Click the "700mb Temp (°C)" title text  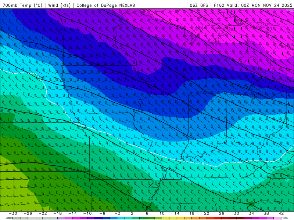pyautogui.click(x=22, y=5)
